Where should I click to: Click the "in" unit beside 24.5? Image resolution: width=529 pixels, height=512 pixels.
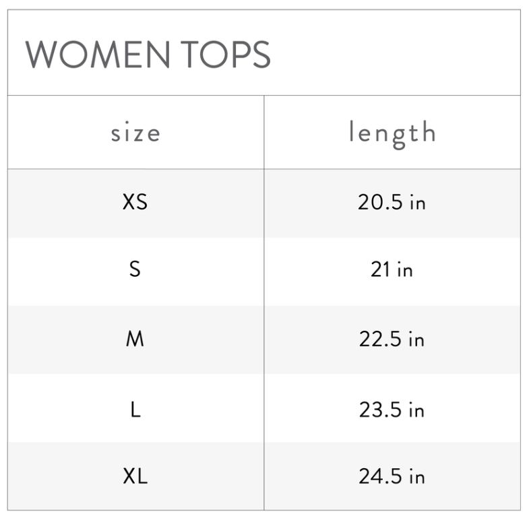click(x=417, y=478)
